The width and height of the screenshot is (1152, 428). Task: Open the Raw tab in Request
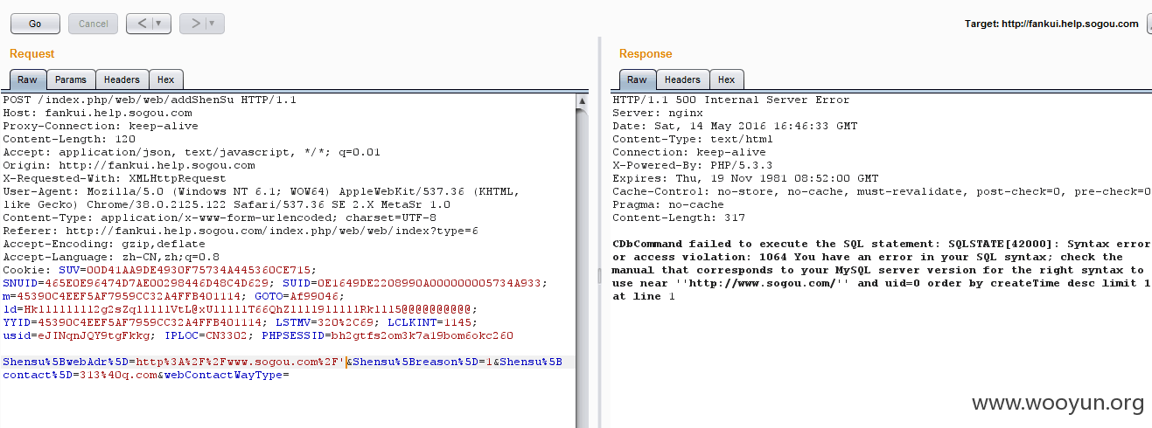[27, 79]
